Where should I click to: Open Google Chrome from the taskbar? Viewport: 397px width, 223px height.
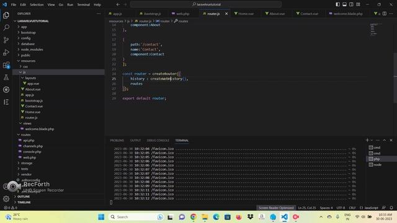pyautogui.click(x=193, y=217)
